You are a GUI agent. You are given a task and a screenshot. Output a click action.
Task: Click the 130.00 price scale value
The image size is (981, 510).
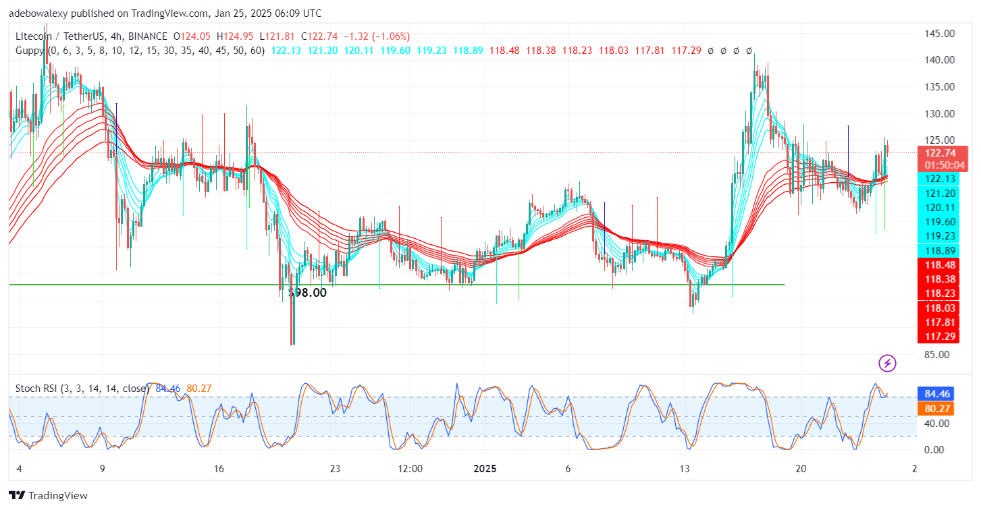click(940, 113)
